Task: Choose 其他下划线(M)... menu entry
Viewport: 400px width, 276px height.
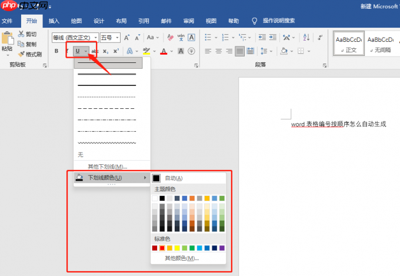Action: (112, 167)
